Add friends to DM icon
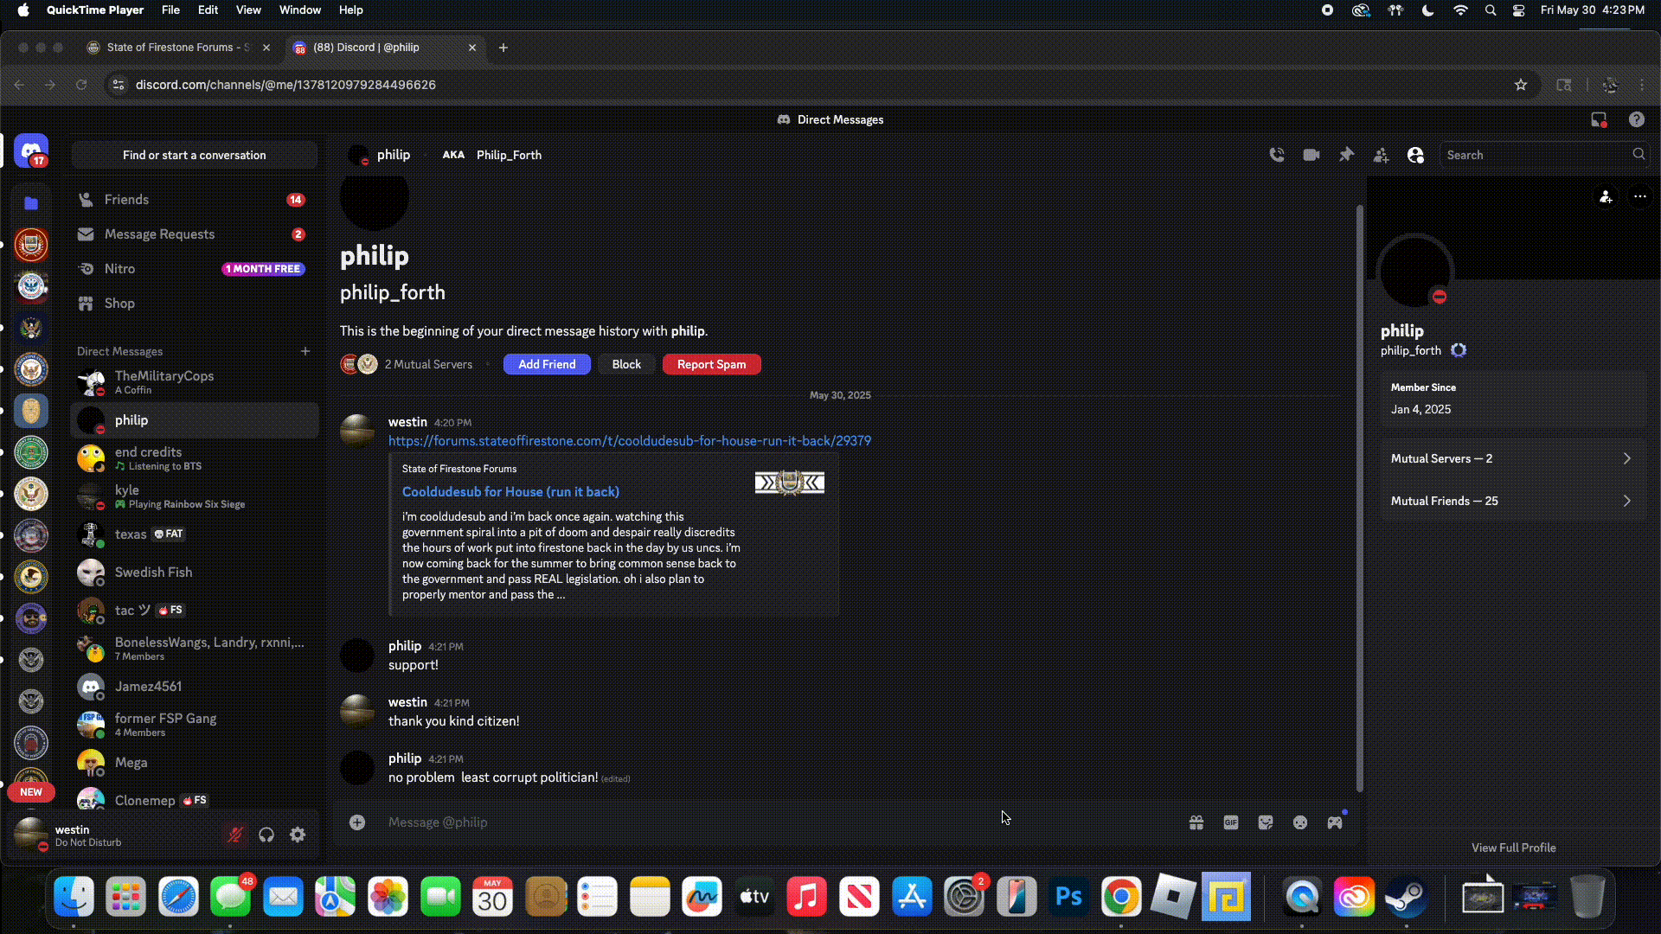Image resolution: width=1661 pixels, height=934 pixels. 1381,155
